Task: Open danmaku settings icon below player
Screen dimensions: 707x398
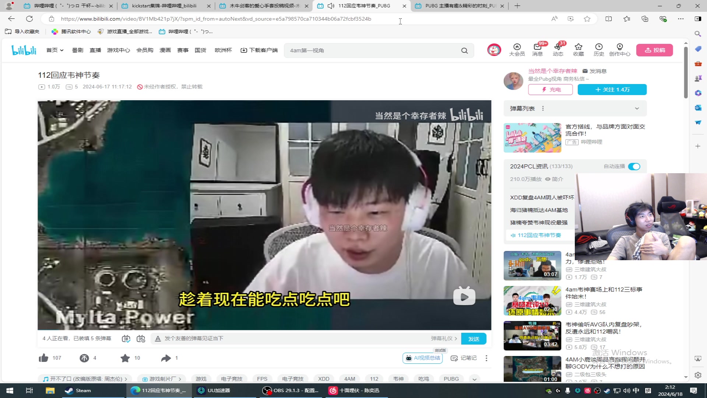Action: tap(141, 338)
